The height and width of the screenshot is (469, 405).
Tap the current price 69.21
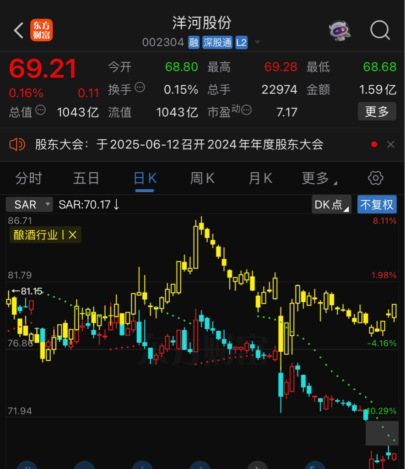(x=43, y=69)
